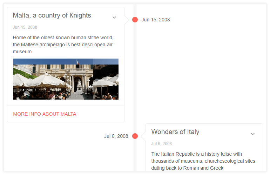Click the 'Malta, a country of Knights' title
The width and height of the screenshot is (270, 175).
tap(52, 15)
